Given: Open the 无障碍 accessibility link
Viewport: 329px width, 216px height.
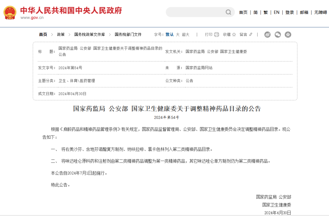Looking at the screenshot, I should pos(320,12).
